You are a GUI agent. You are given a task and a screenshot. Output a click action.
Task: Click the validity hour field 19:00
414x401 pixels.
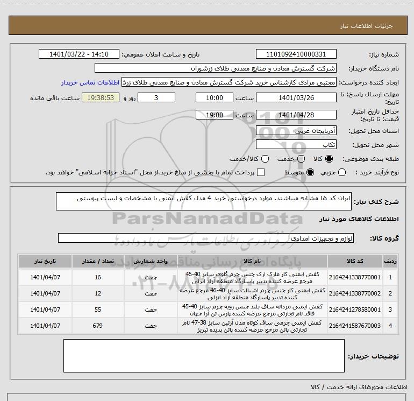click(x=215, y=115)
